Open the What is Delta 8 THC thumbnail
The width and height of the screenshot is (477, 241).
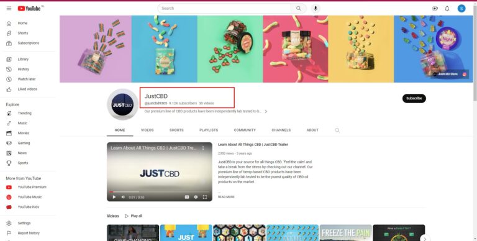point(399,233)
